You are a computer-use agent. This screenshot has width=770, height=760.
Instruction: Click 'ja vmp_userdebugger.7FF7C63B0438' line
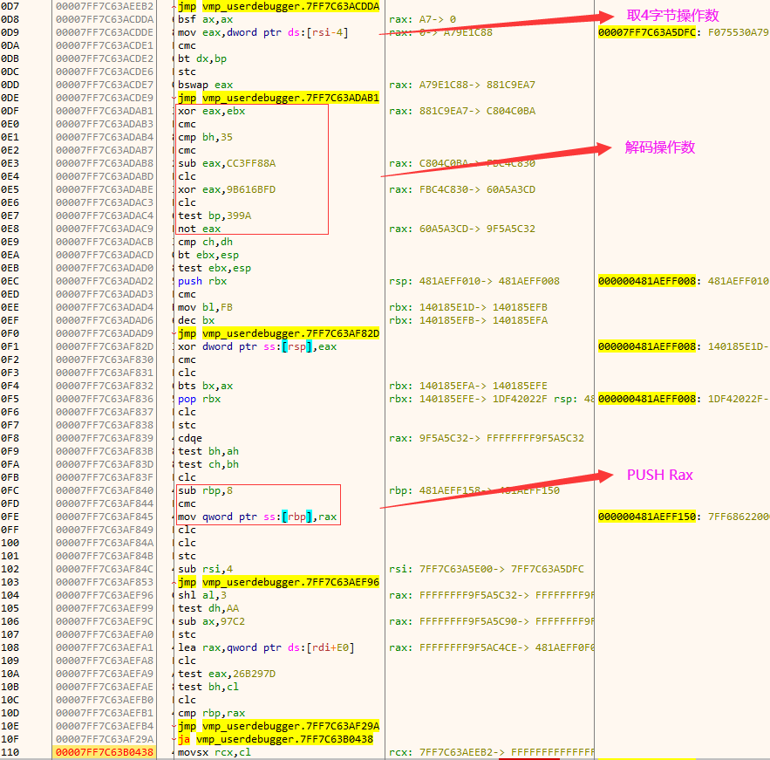click(276, 739)
